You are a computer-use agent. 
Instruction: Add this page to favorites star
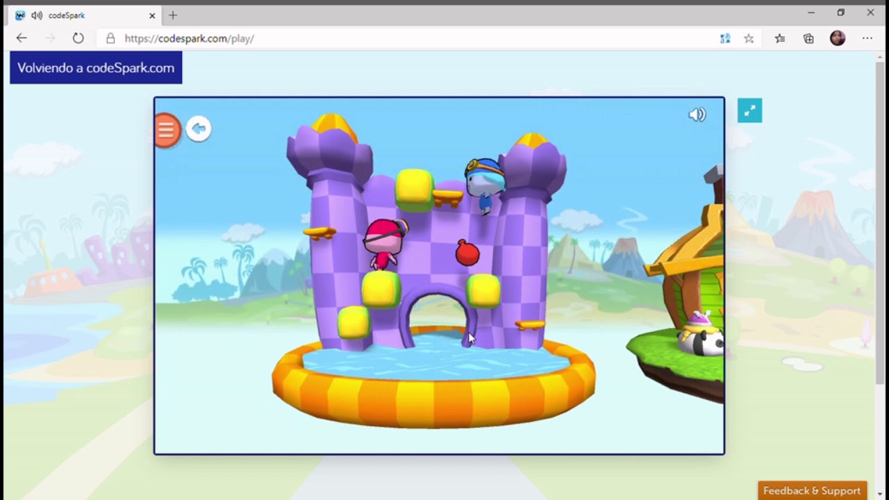coord(749,39)
